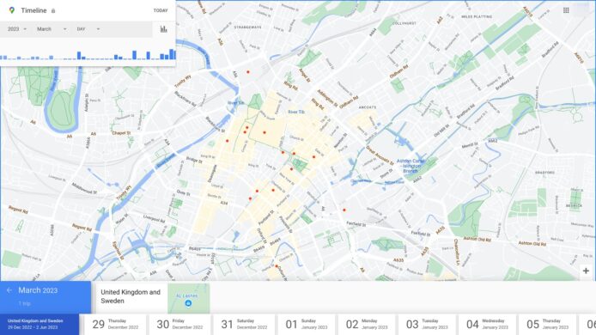The image size is (596, 335).
Task: Open the March month dropdown
Action: point(52,29)
